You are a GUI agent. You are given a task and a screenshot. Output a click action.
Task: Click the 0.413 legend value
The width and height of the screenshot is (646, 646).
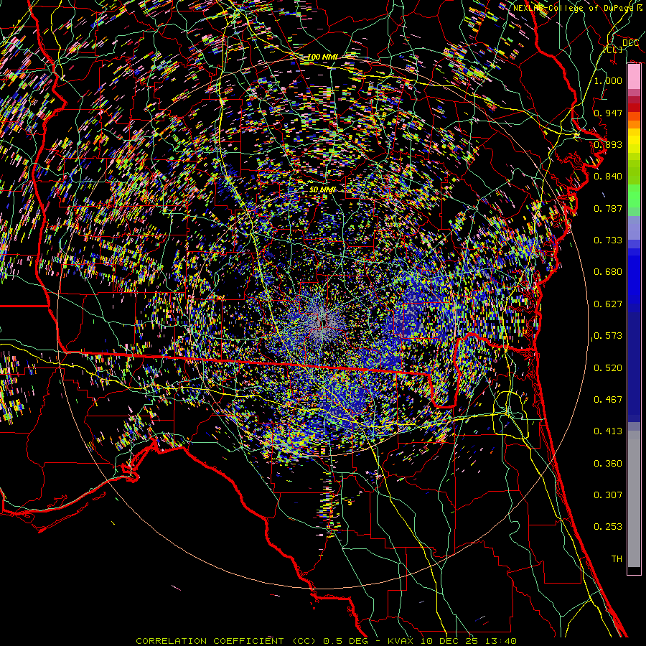608,431
